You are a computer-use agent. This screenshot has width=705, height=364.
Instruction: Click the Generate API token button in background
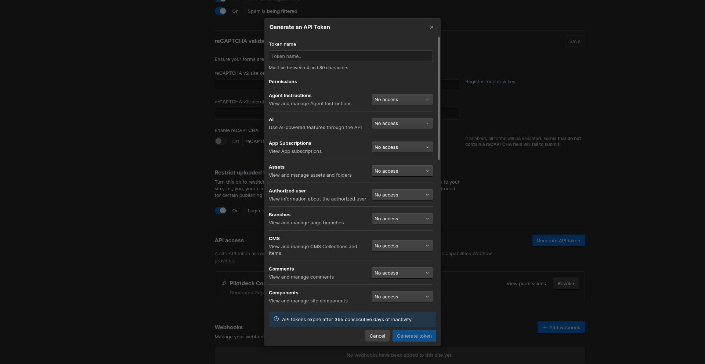pyautogui.click(x=558, y=240)
